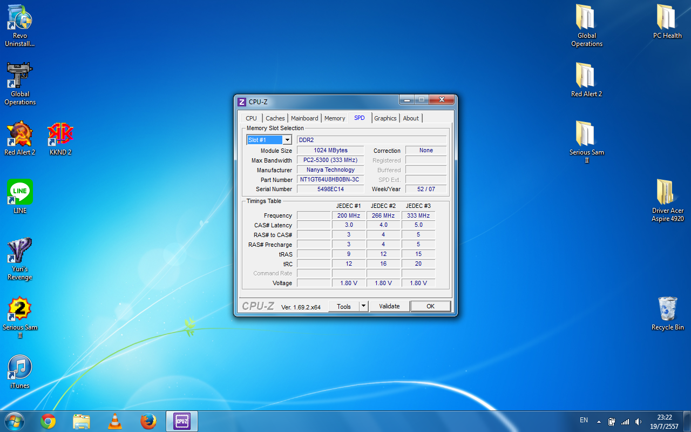
Task: Switch to the Graphics tab
Action: 385,118
